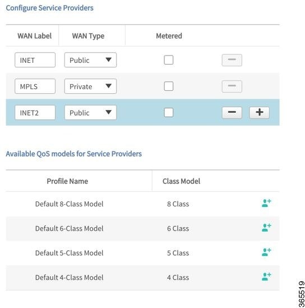Enable Metered for INET2 provider

pos(169,113)
